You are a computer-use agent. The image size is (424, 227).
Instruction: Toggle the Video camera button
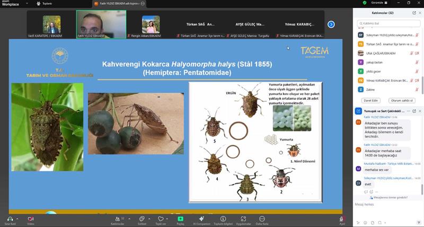(30, 218)
